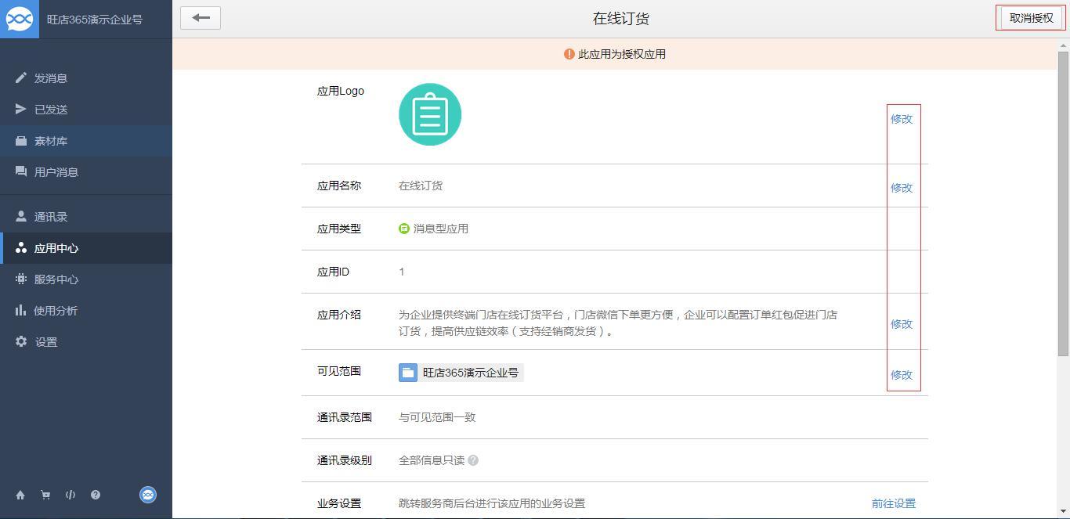Click the blue account avatar in sidebar footer

coord(148,494)
